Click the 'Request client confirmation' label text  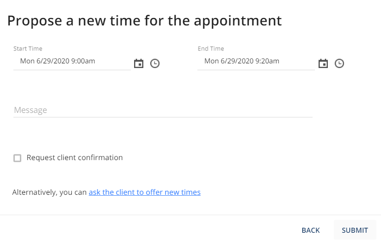coord(74,158)
